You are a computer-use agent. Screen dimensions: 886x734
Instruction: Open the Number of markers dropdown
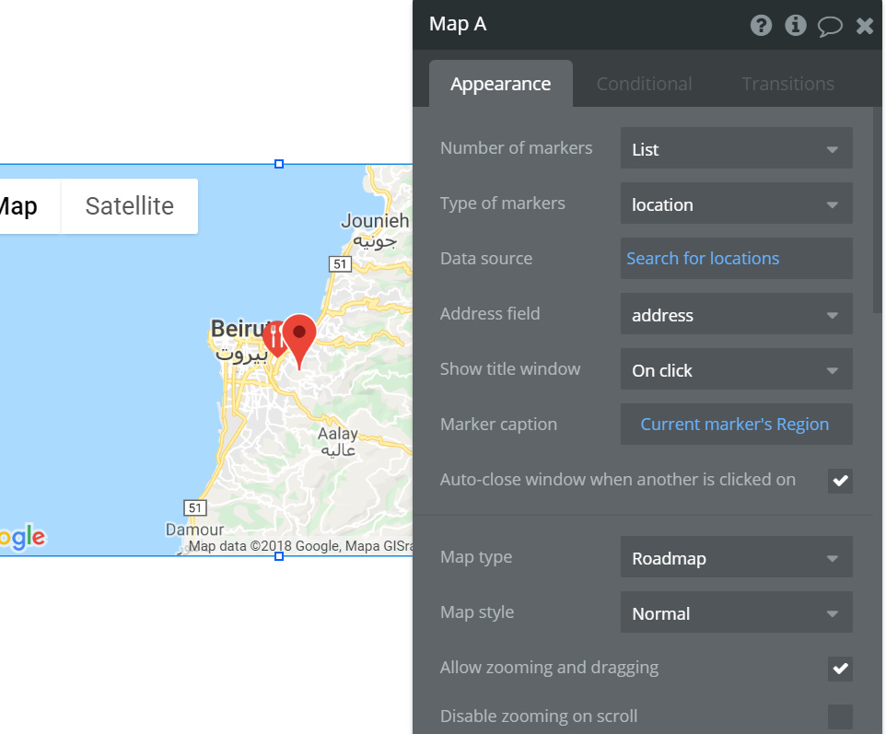pyautogui.click(x=736, y=148)
